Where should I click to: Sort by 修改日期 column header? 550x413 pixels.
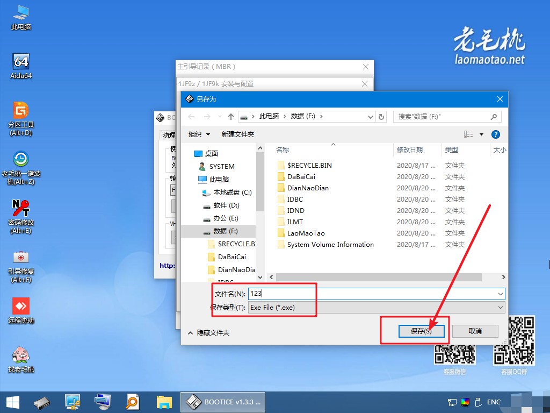[410, 150]
